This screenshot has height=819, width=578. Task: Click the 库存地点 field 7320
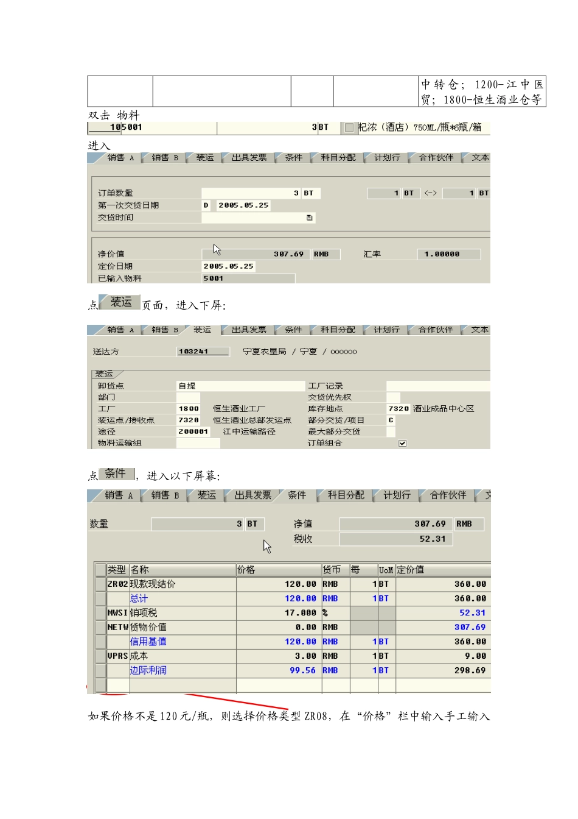click(x=399, y=409)
